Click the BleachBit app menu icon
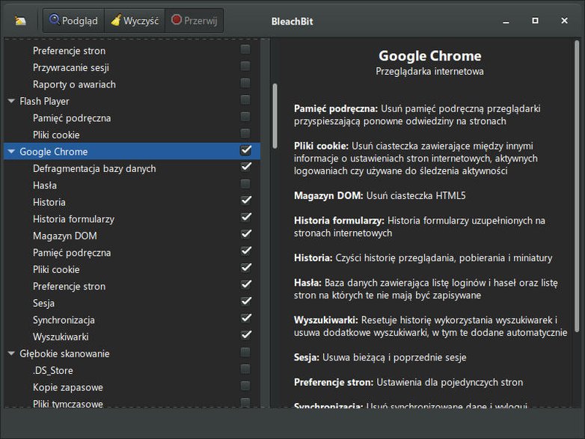 (x=20, y=20)
